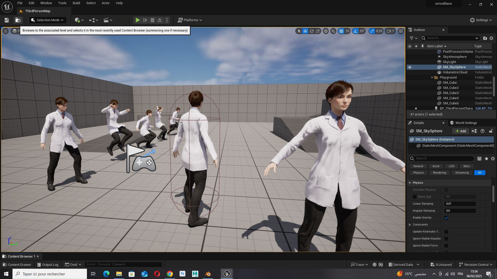Image resolution: width=497 pixels, height=279 pixels.
Task: Select SM_Cube3 in the Outliner
Action: (450, 93)
